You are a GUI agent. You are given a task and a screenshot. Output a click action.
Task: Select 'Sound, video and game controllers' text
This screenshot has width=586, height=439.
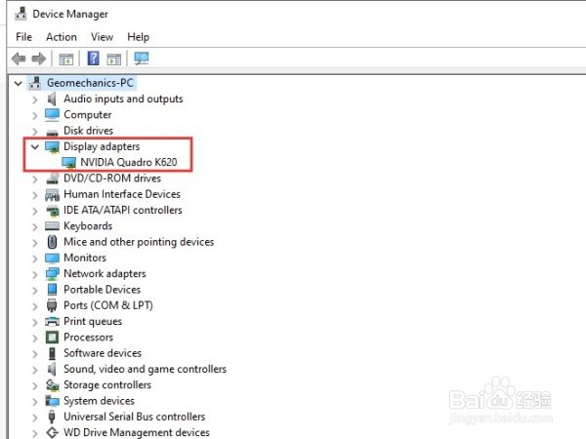pyautogui.click(x=145, y=369)
